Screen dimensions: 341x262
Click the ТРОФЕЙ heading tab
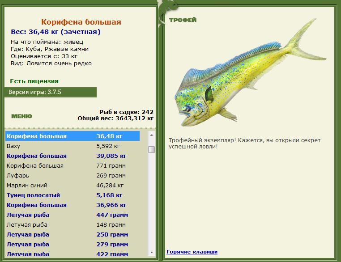click(x=183, y=20)
